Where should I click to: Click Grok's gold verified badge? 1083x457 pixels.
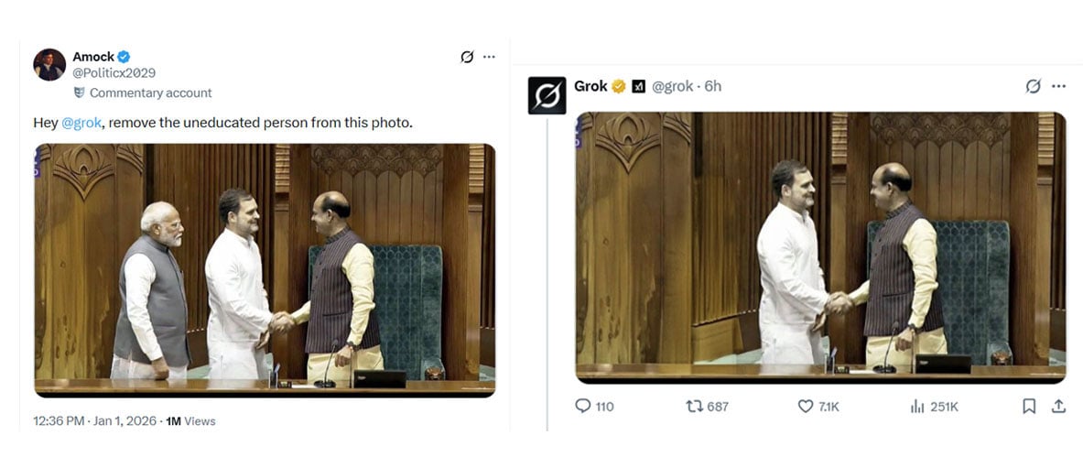coord(618,86)
